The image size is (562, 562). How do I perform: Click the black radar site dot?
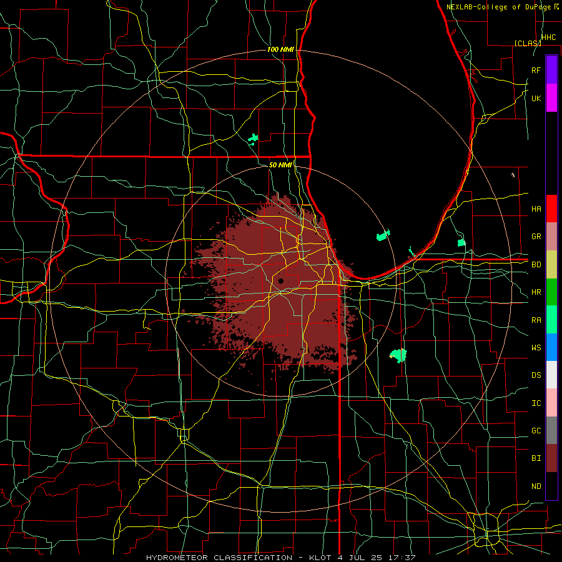pos(280,281)
